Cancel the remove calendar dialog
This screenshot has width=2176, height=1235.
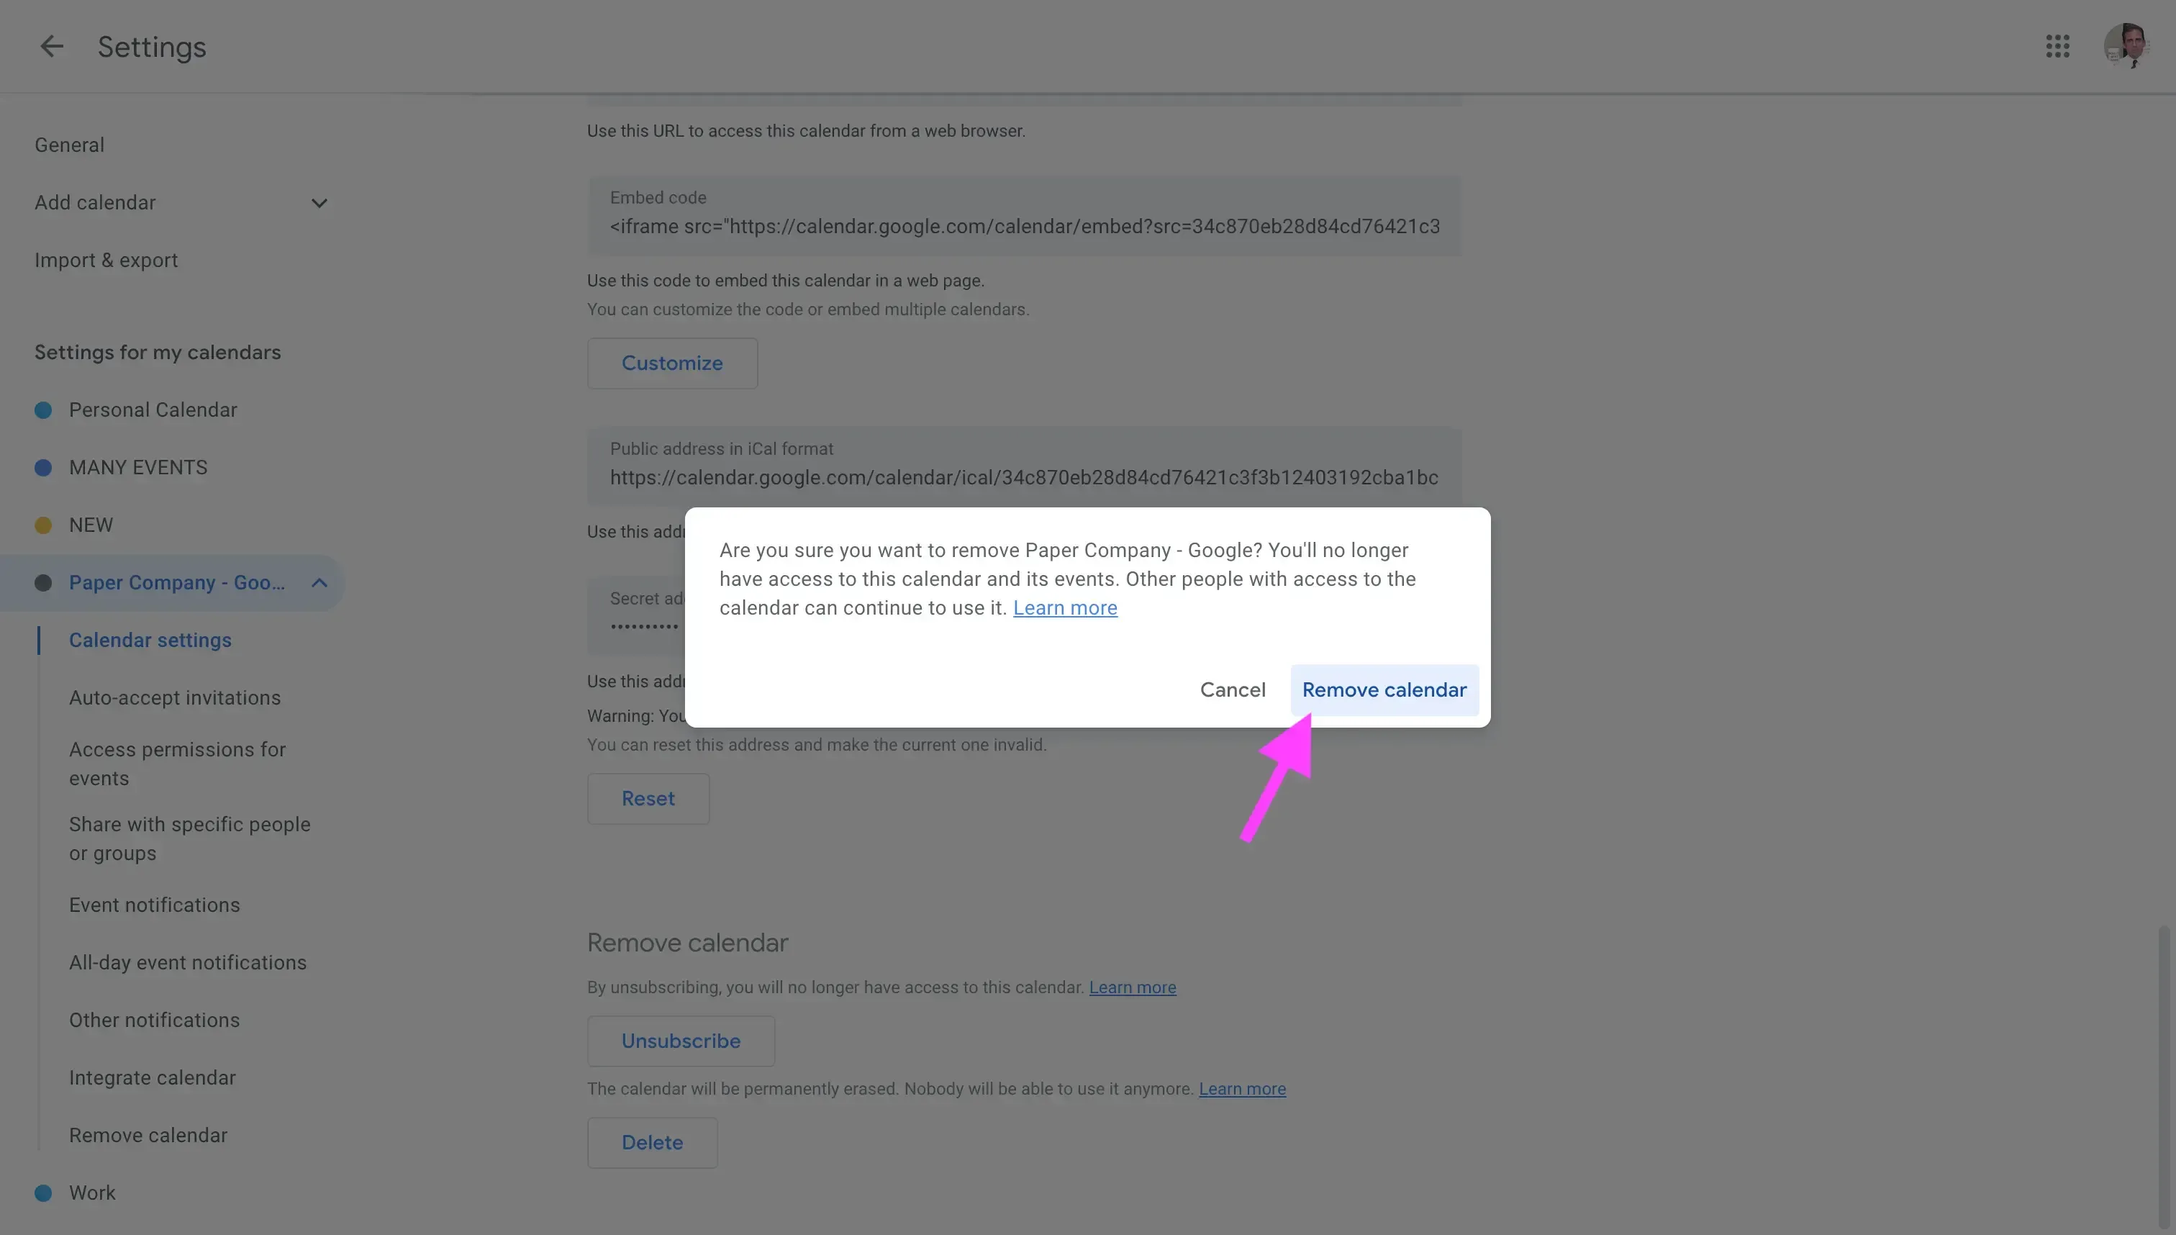tap(1232, 689)
